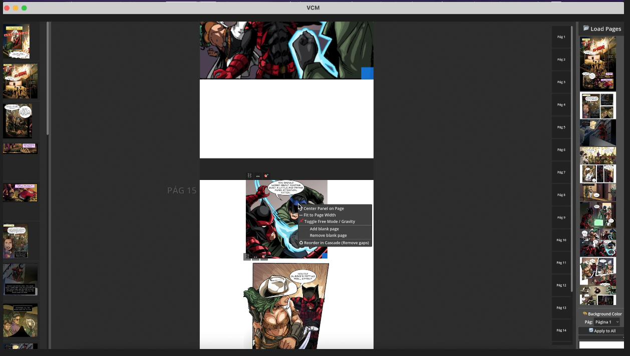Open large cover thumbnail in Load Pages panel
Viewport: 630px width, 356px height.
click(598, 63)
